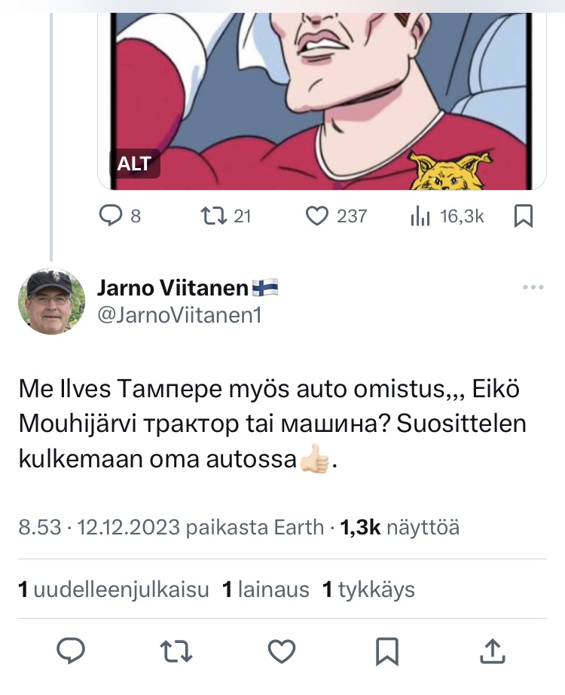565x695 pixels.
Task: Open the three-dot more options menu
Action: tap(533, 287)
